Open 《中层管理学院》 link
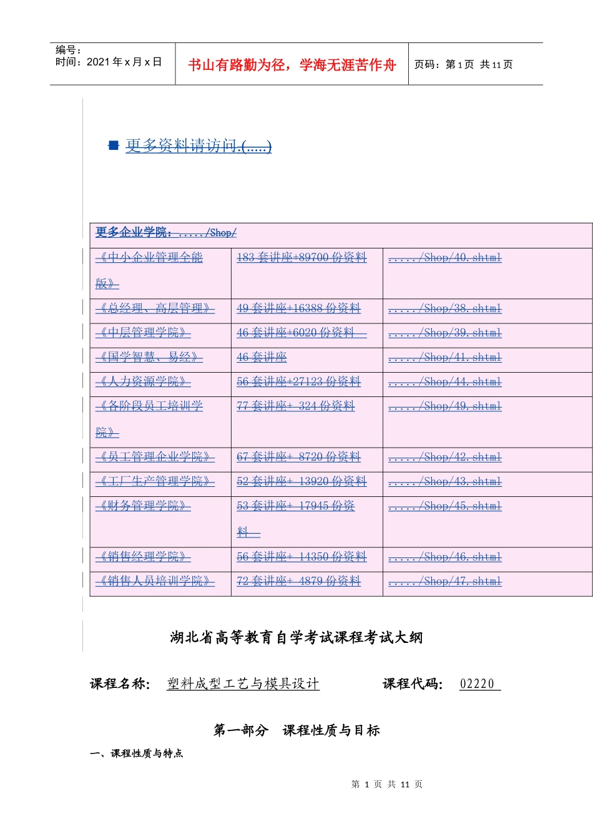 coord(143,333)
